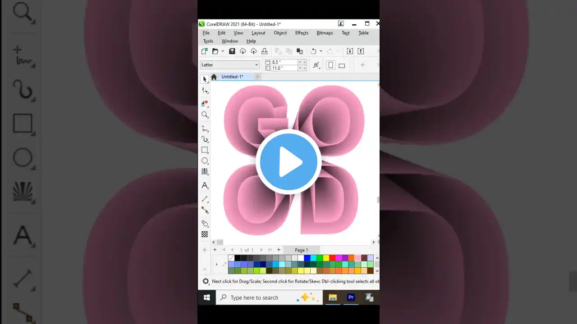Open the Help menu
The width and height of the screenshot is (577, 324).
click(251, 41)
